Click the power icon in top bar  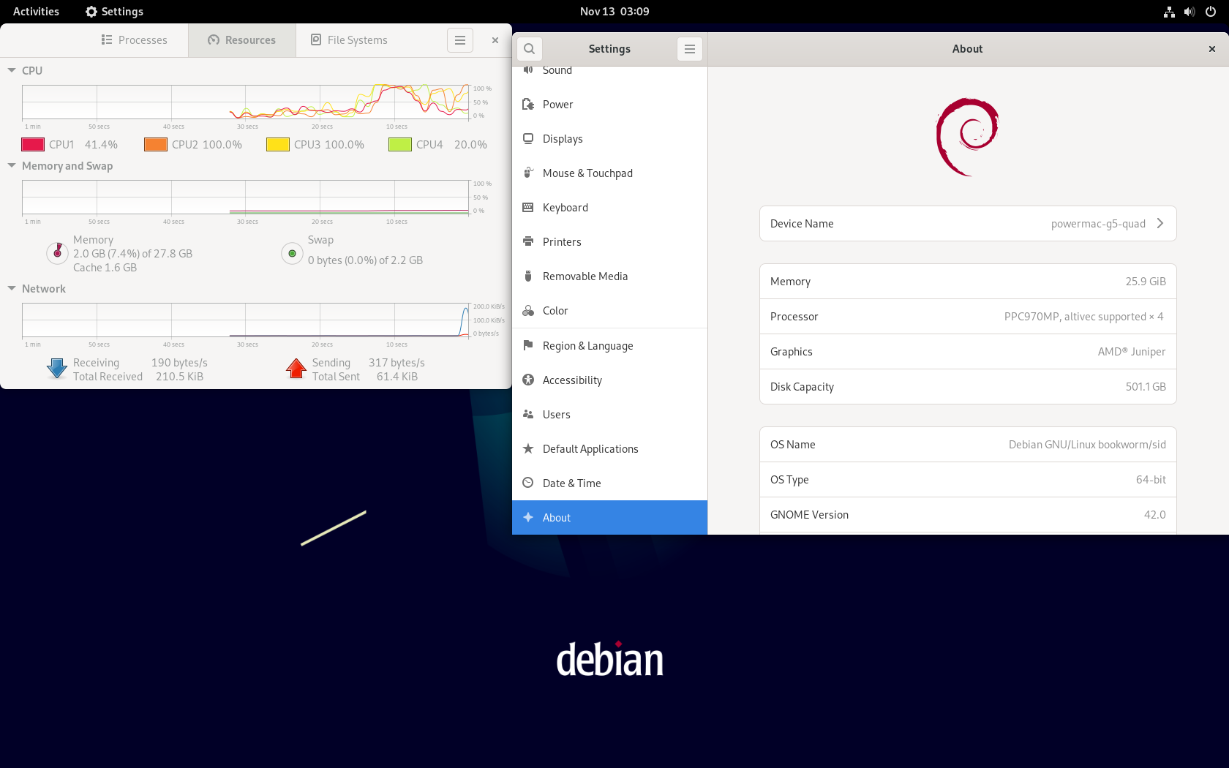pyautogui.click(x=1211, y=12)
